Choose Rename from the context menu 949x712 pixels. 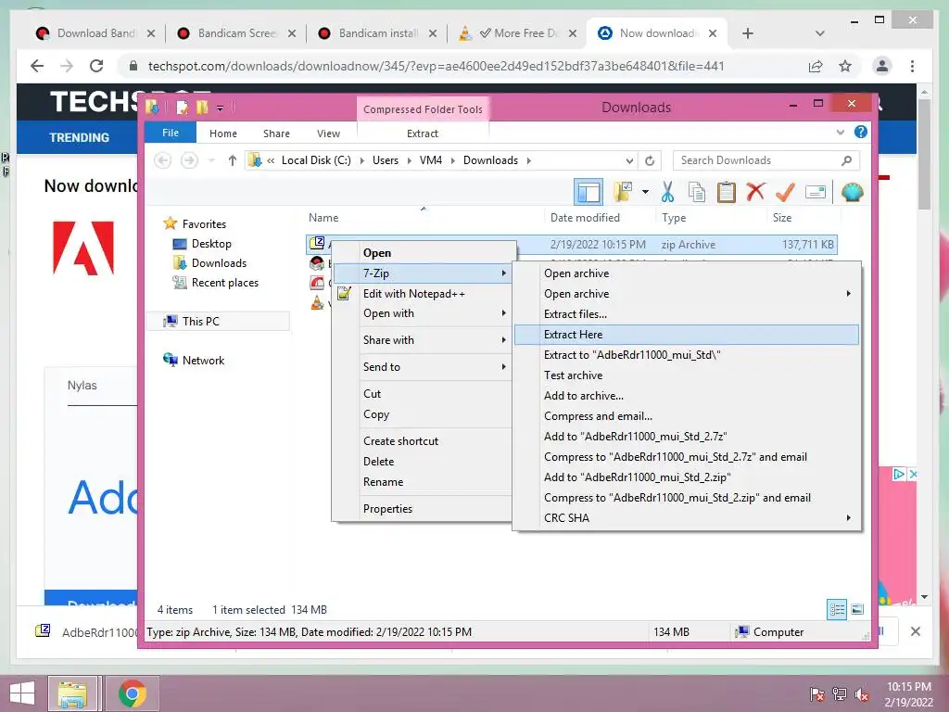pos(422,482)
